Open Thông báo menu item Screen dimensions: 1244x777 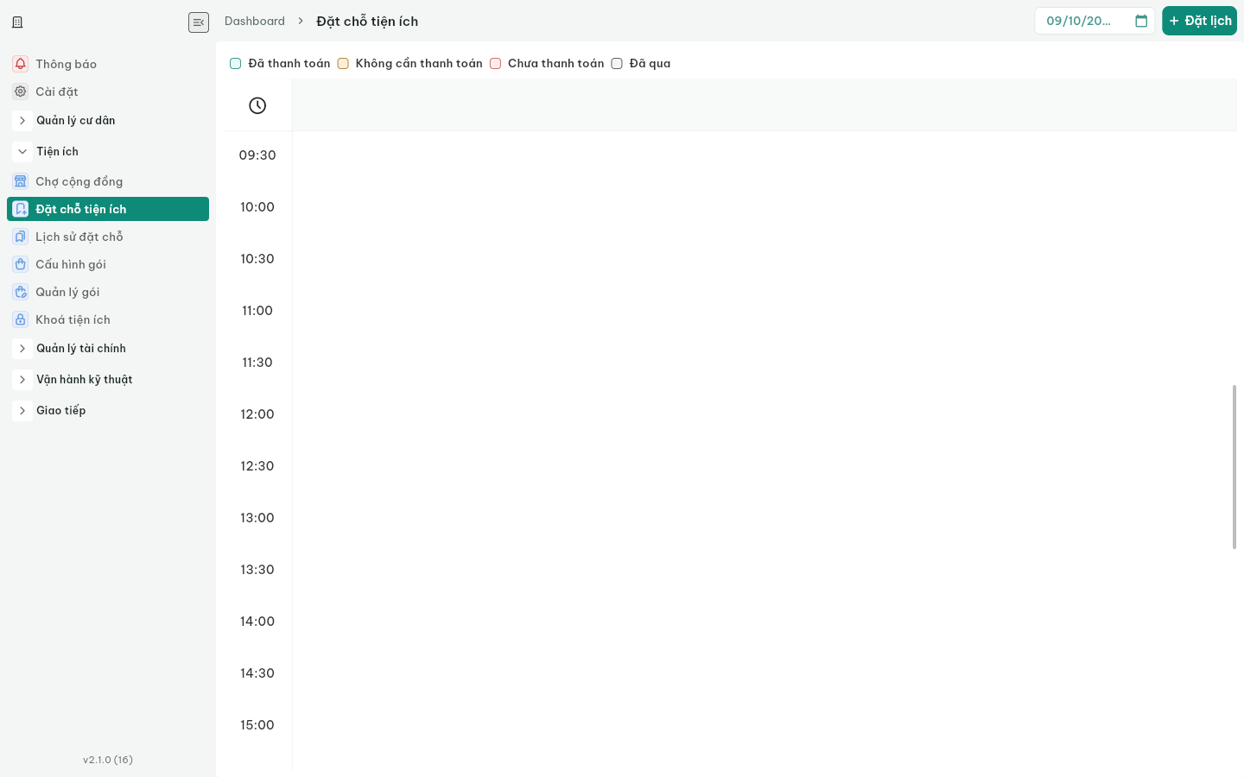108,64
